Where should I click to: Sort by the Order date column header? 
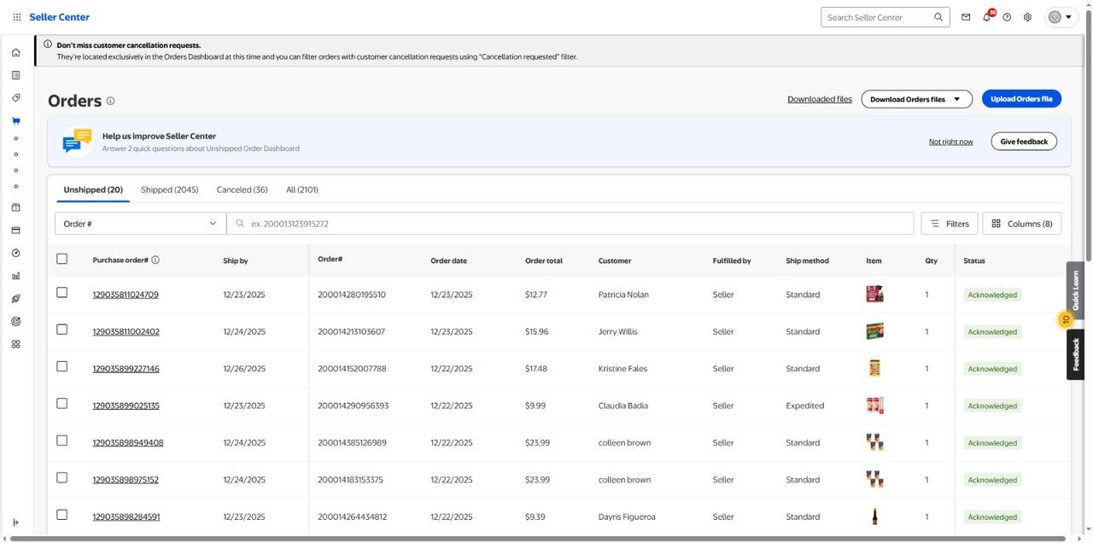[x=448, y=260]
